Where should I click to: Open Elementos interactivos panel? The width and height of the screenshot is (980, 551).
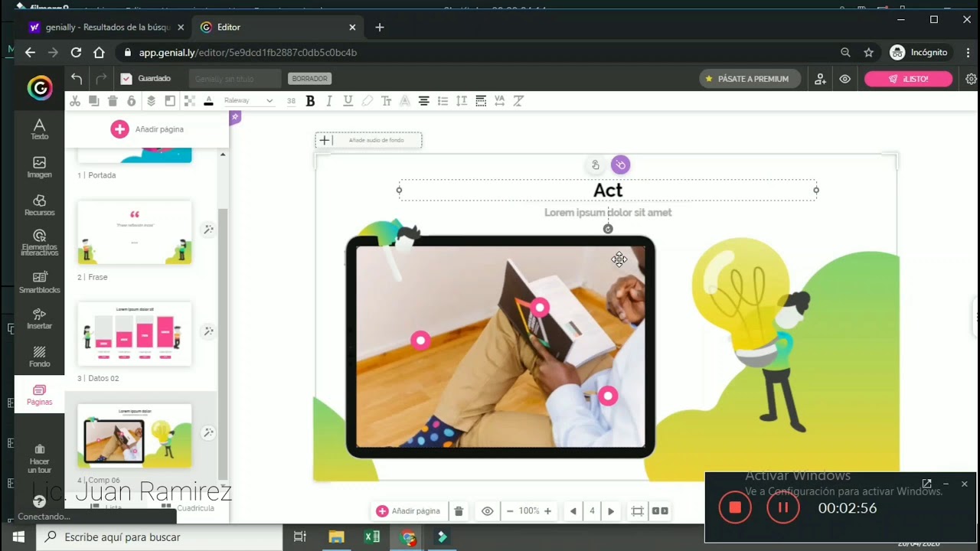pos(39,243)
